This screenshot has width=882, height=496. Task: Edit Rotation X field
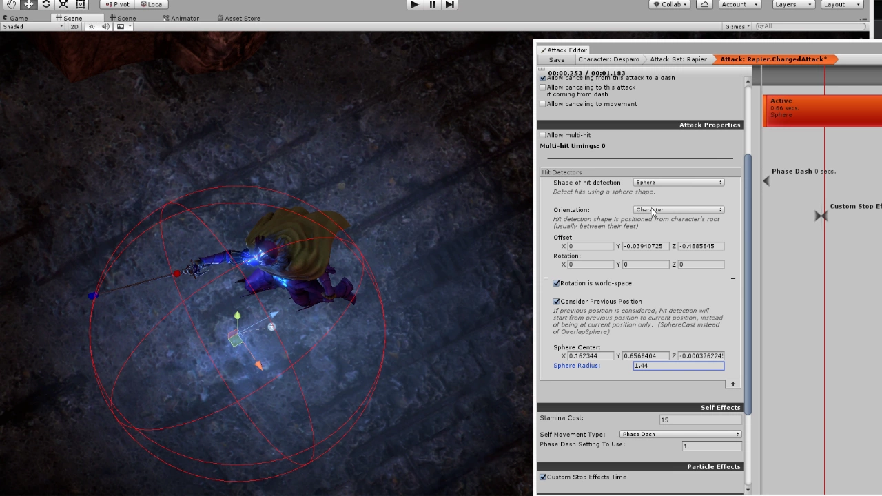[591, 265]
